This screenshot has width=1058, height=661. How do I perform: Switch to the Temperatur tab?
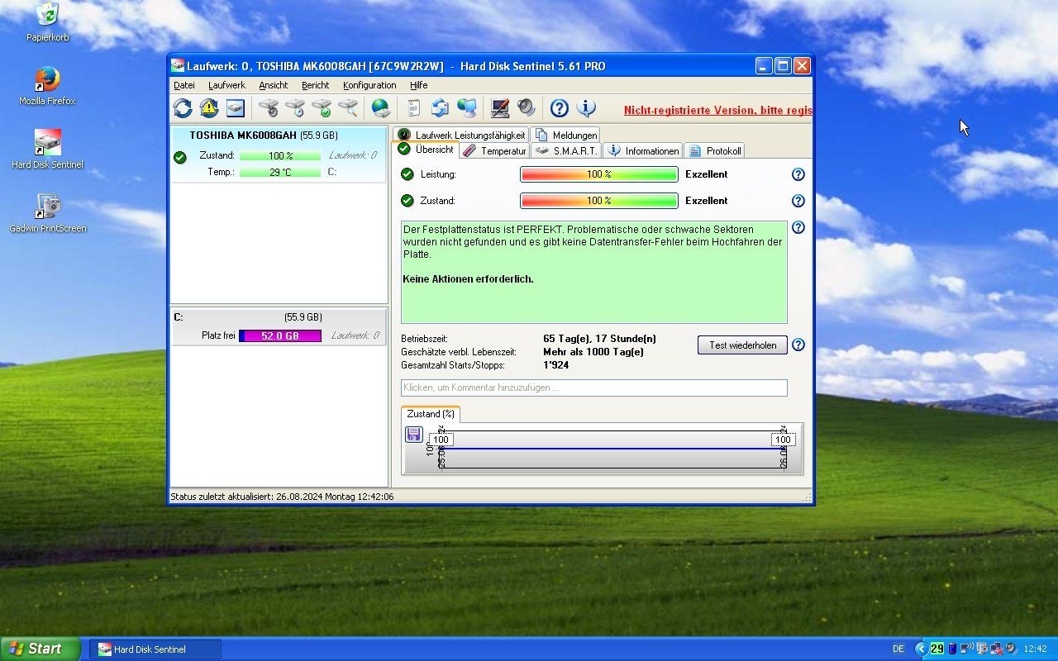click(x=494, y=150)
